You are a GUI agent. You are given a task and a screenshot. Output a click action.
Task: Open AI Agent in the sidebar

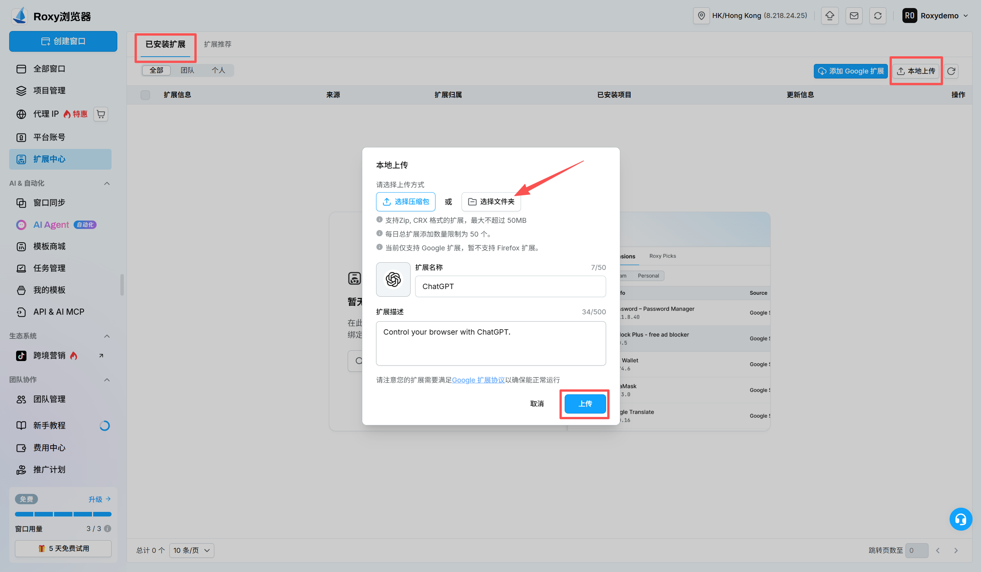[60, 225]
